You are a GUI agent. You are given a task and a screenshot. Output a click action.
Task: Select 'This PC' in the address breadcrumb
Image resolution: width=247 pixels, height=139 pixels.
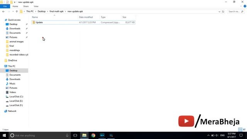[x=30, y=12]
